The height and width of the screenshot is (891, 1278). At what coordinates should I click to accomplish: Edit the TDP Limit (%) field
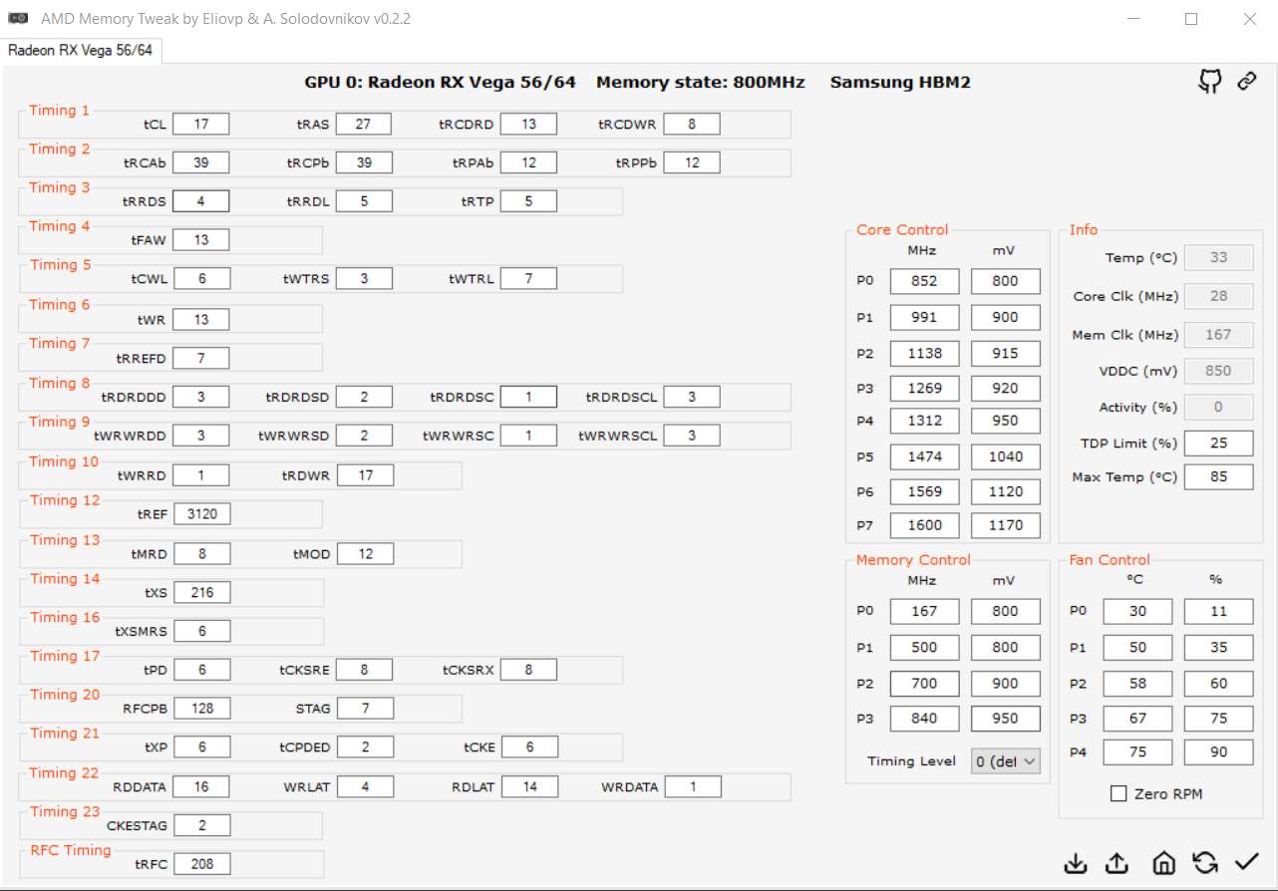[1218, 443]
